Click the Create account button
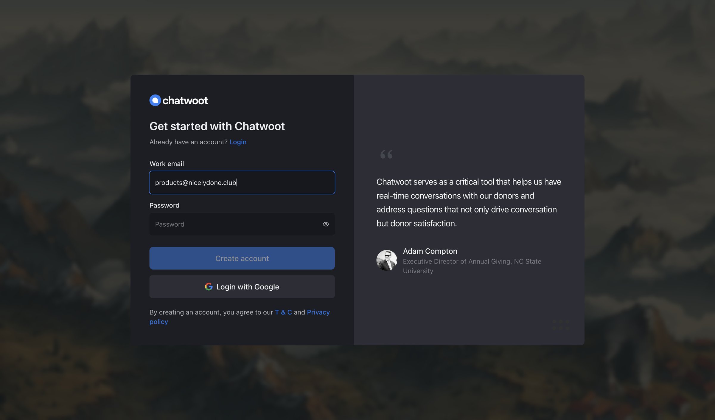The width and height of the screenshot is (715, 420). click(x=242, y=258)
